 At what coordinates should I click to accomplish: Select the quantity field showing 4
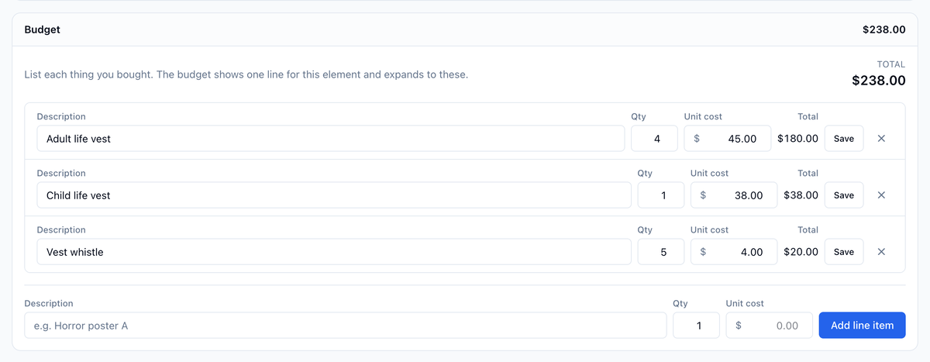pos(654,139)
